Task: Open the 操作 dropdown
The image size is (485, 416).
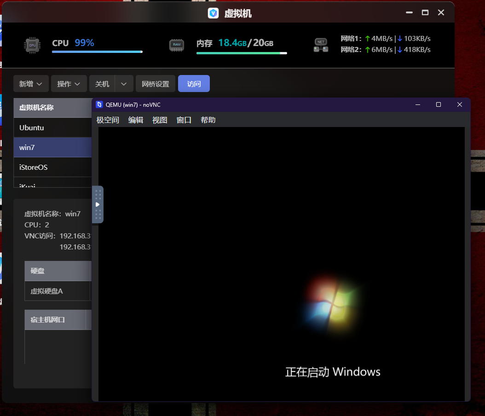Action: 69,83
